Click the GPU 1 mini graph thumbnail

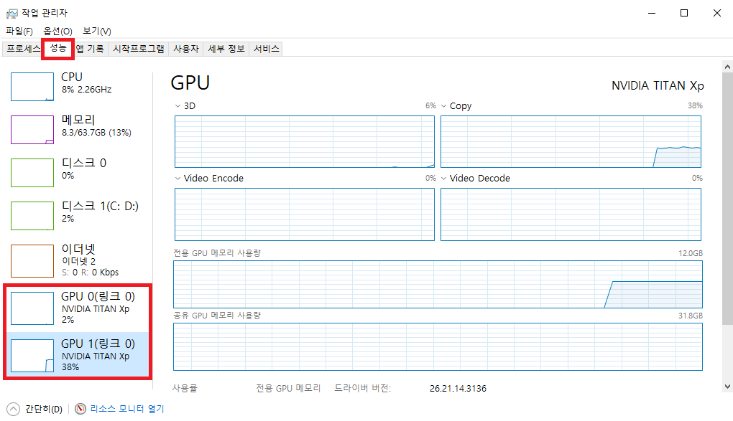pyautogui.click(x=32, y=356)
